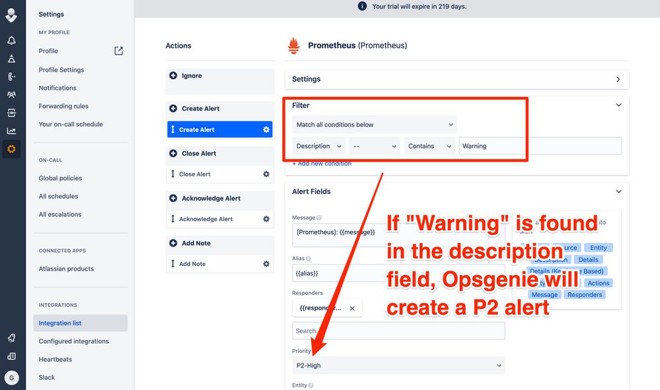Open Match all conditions below dropdown
This screenshot has height=390, width=660.
[374, 125]
